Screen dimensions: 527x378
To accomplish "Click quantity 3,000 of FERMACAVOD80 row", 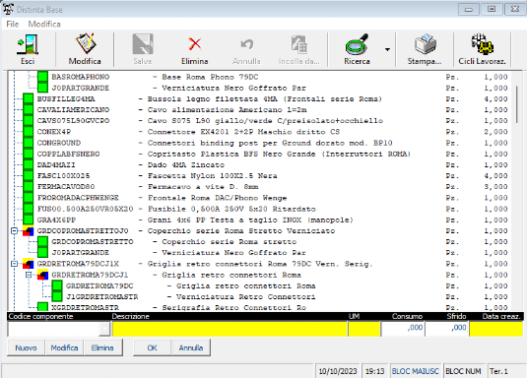I will (495, 187).
